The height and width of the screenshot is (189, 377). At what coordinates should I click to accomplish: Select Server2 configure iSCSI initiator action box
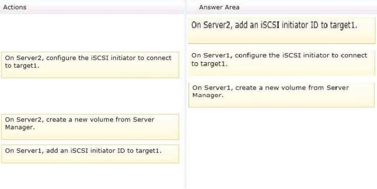[90, 65]
